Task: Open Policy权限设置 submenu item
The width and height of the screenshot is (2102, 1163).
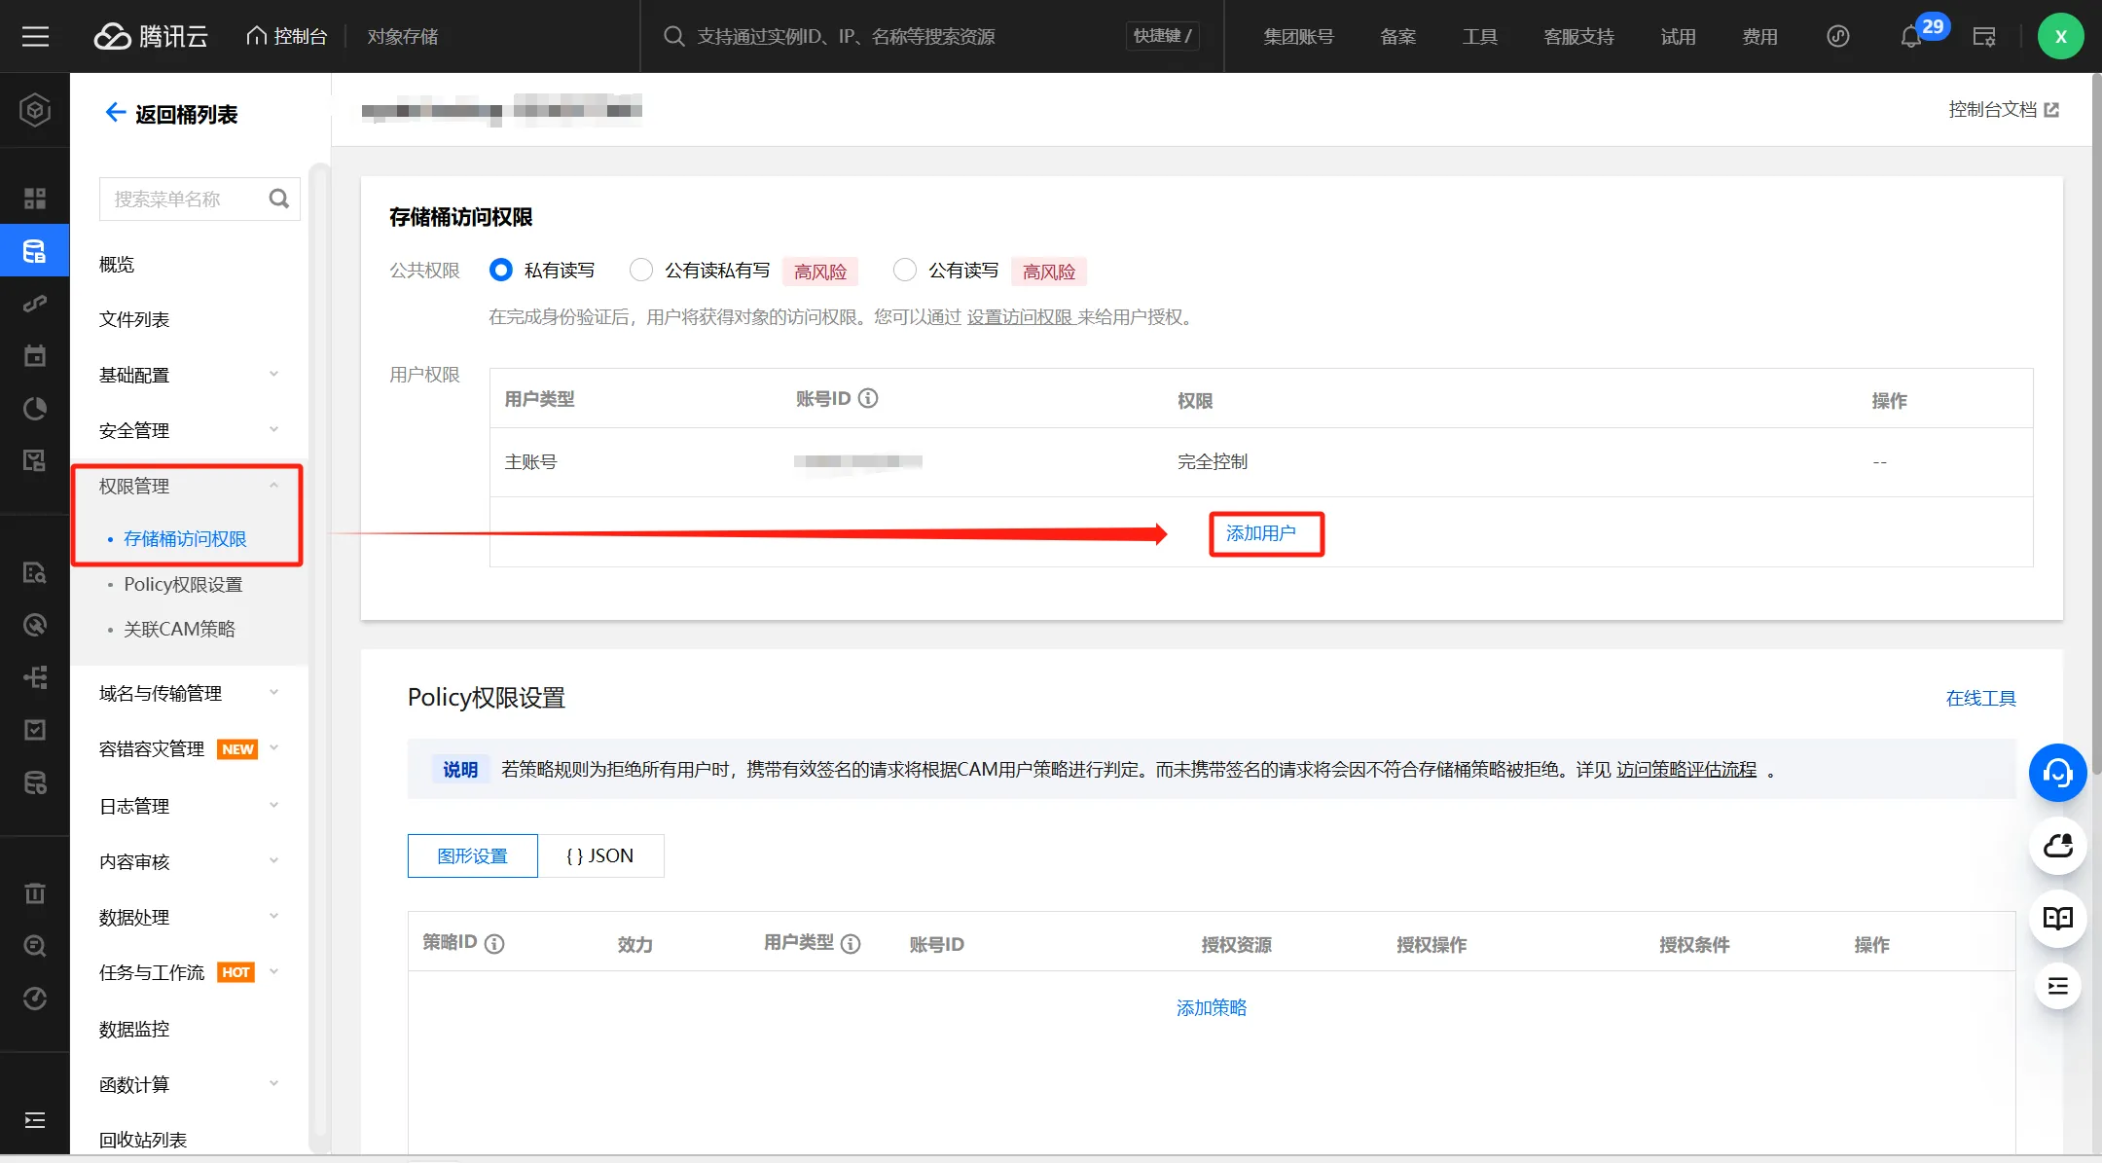Action: [x=183, y=584]
